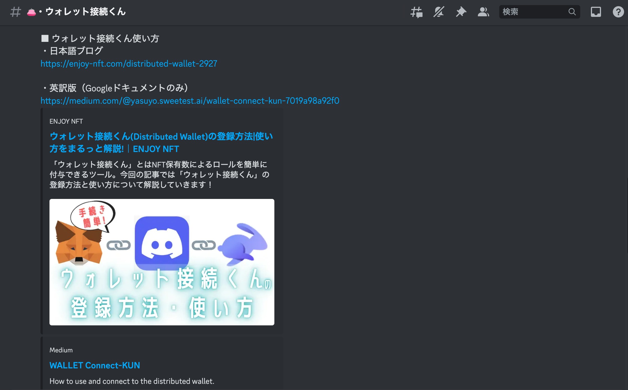Click the ENJOY NFT provider label
Viewport: 628px width, 390px height.
pos(66,121)
